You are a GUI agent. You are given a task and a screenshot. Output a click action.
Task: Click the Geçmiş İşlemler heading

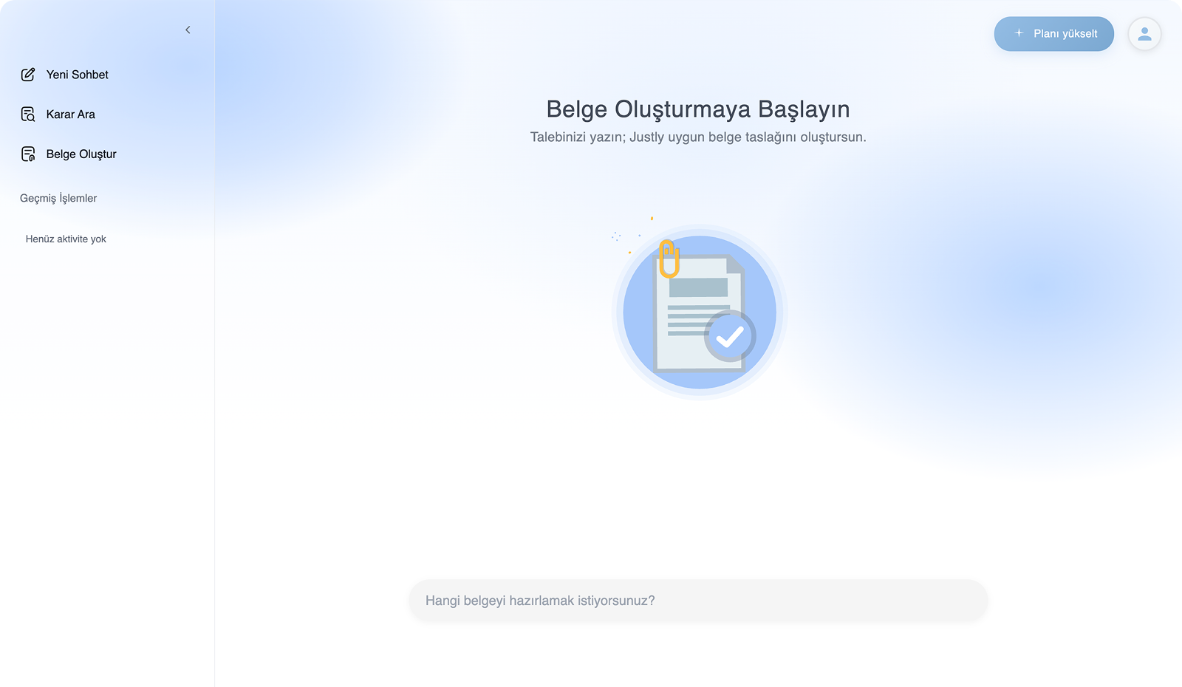58,198
